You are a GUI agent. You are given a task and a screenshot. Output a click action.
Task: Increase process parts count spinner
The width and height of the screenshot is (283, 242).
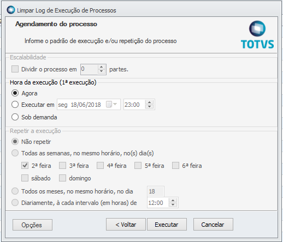[x=102, y=67]
